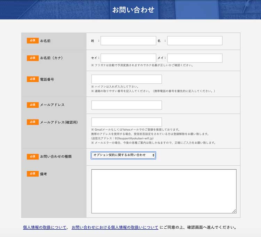Viewport: 261px width, 237px height.
Task: Focus the セイ katakana input field
Action: [128, 58]
